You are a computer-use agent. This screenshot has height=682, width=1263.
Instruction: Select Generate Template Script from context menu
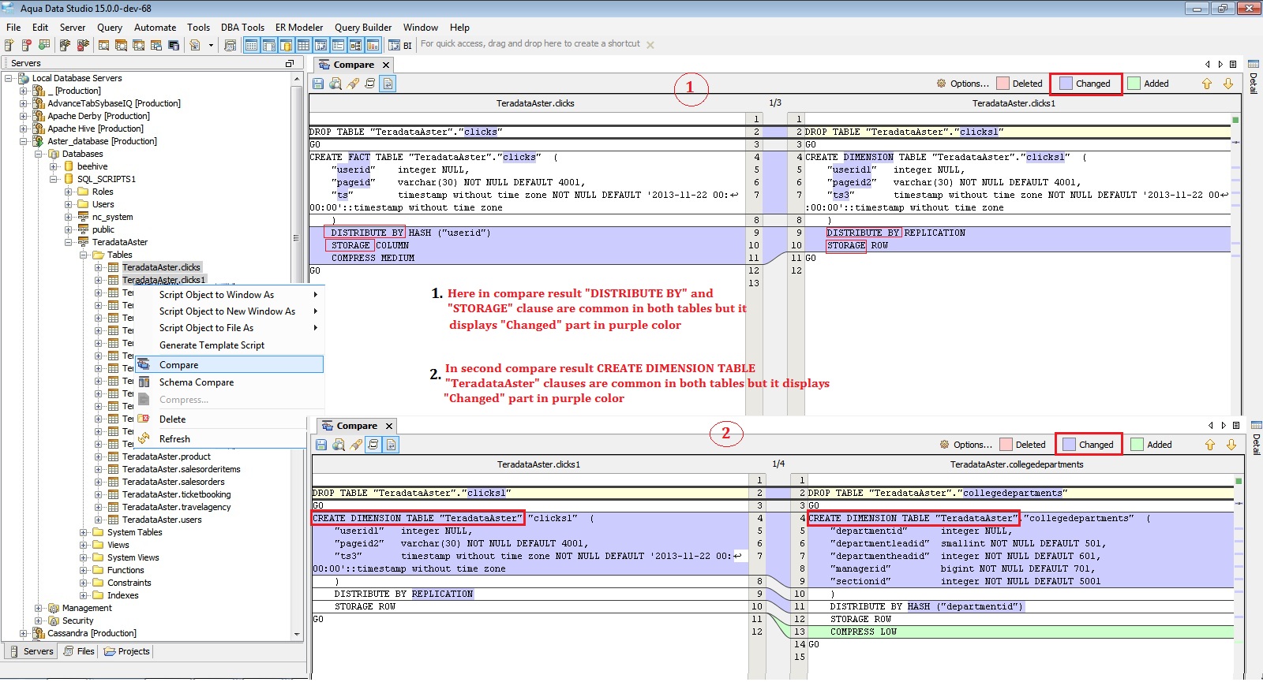(230, 345)
